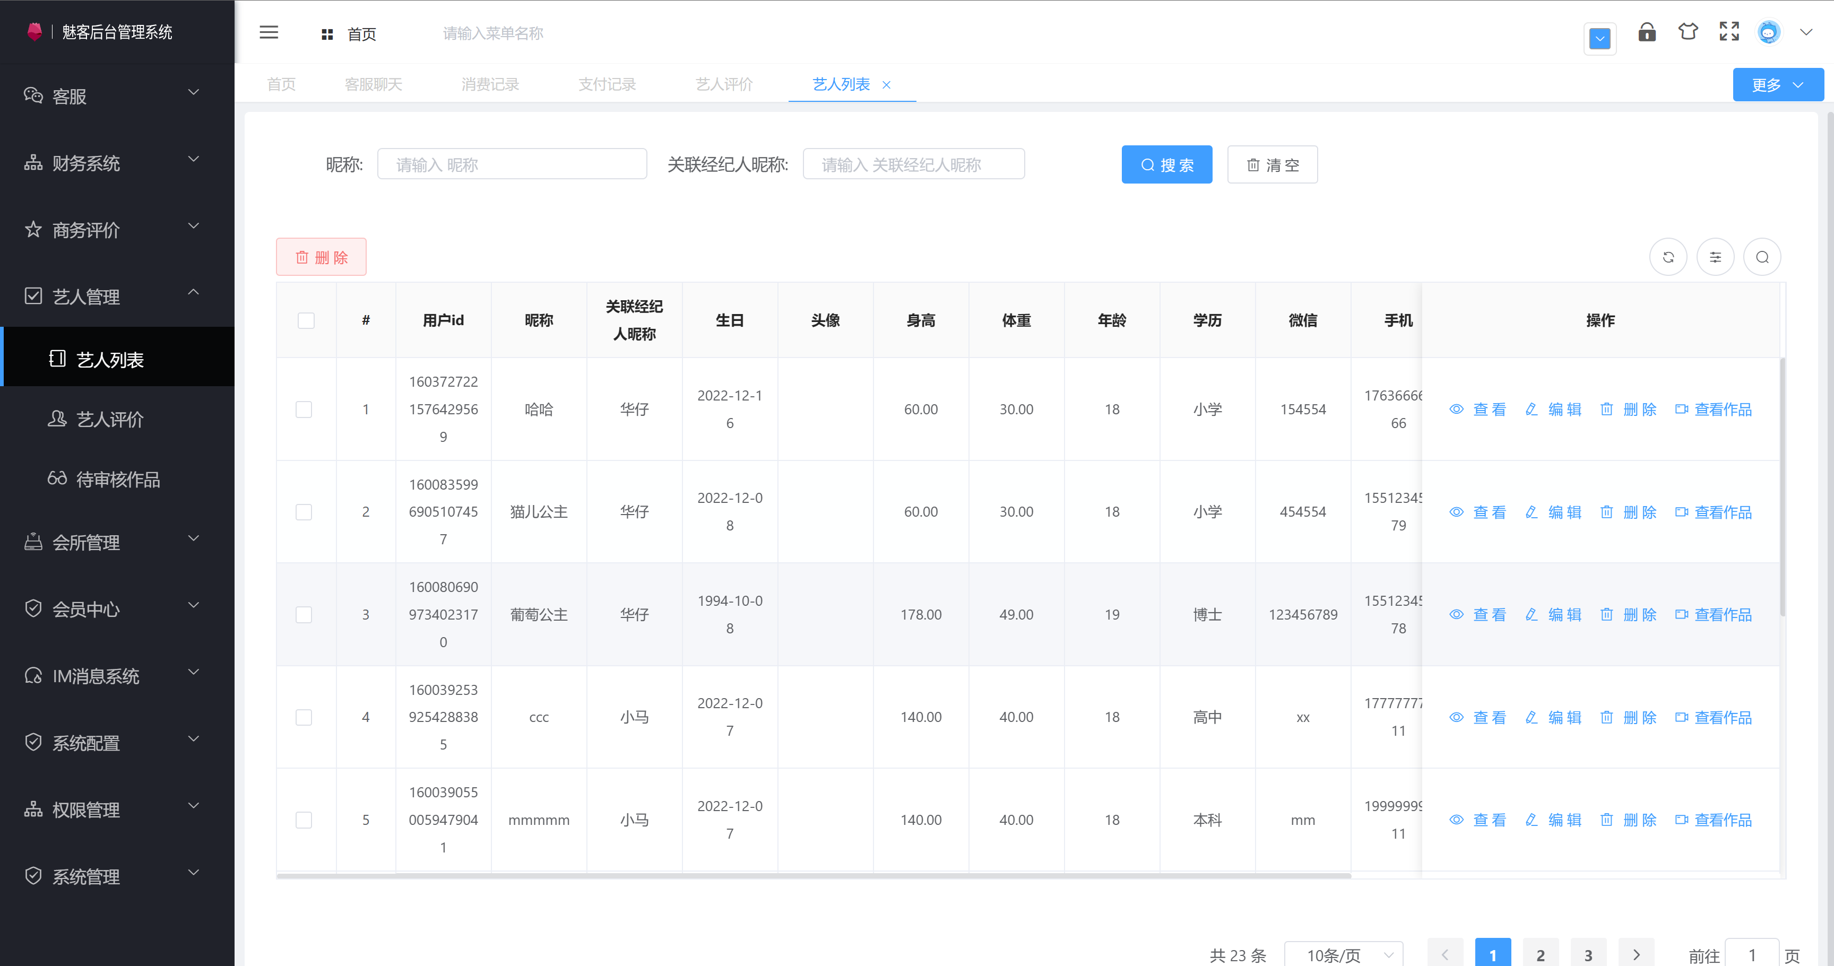Focus the 昵称 input field

512,164
